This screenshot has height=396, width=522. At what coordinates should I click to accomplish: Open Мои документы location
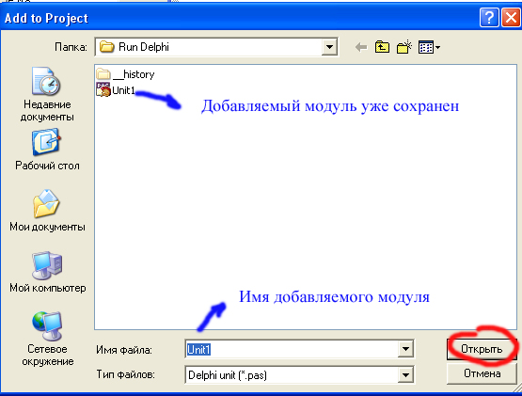[x=47, y=211]
